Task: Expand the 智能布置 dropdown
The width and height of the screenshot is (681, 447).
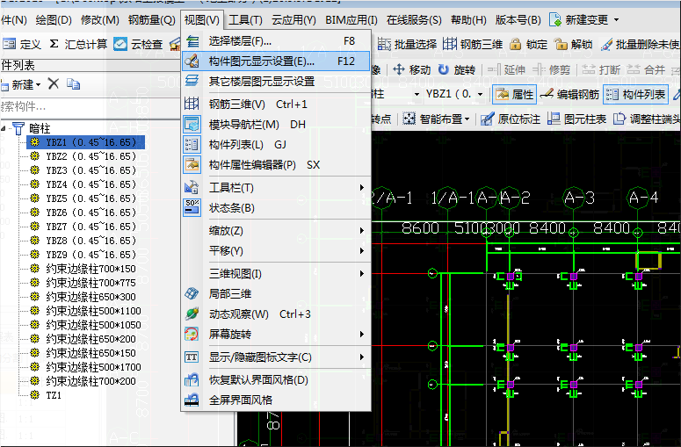Action: pos(467,119)
